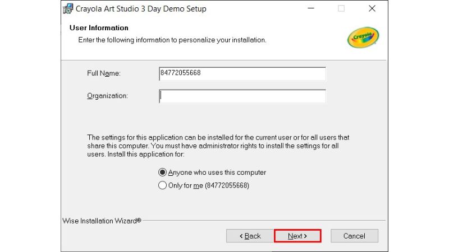The width and height of the screenshot is (449, 252).
Task: Click the "Enter the following information" instruction text
Action: pos(172,40)
